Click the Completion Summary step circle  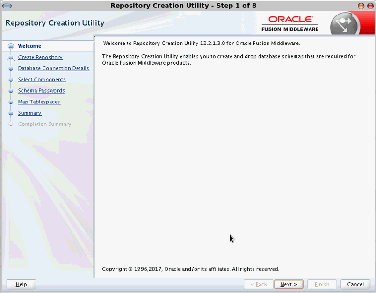[x=11, y=124]
